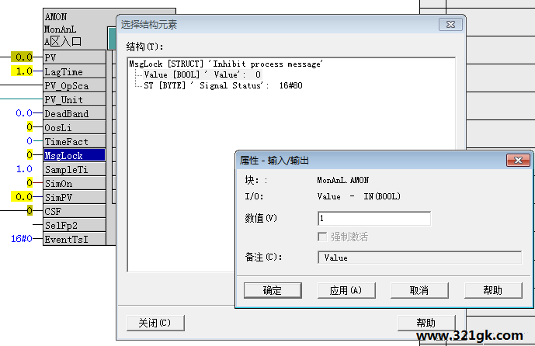Open 帮助 in the 属性 dialog
This screenshot has height=346, width=535.
click(x=493, y=290)
